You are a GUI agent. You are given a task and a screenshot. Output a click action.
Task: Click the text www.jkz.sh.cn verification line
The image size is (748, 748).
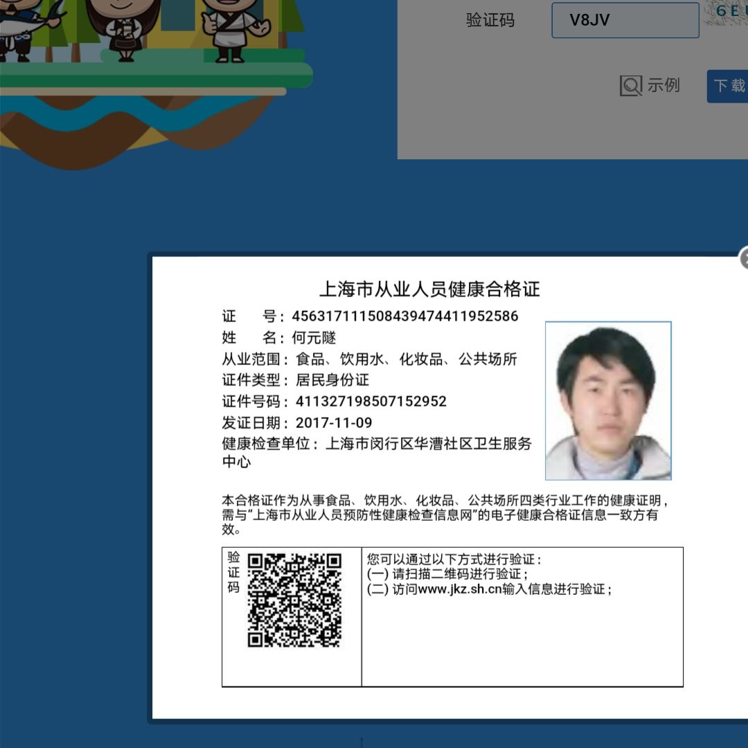(489, 589)
